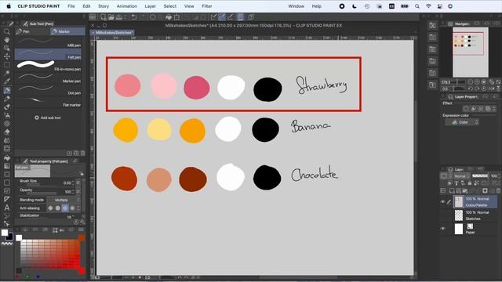Open the Animation menu
The width and height of the screenshot is (502, 282).
tap(127, 6)
